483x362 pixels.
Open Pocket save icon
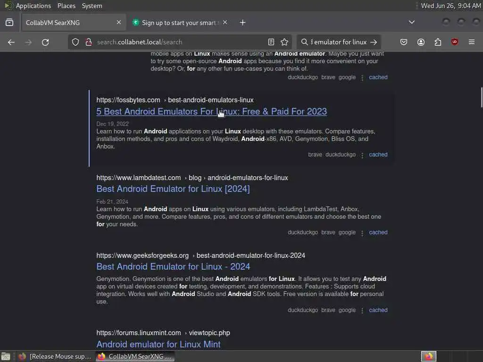tap(404, 42)
